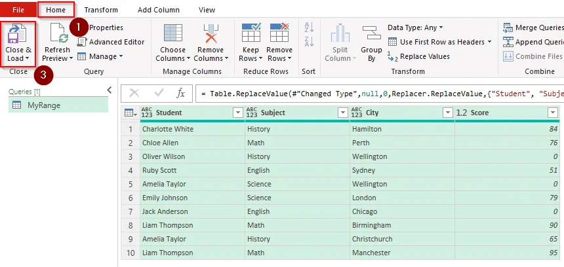Viewport: 564px width, 267px height.
Task: Select the Manchester city cell
Action: (x=402, y=253)
